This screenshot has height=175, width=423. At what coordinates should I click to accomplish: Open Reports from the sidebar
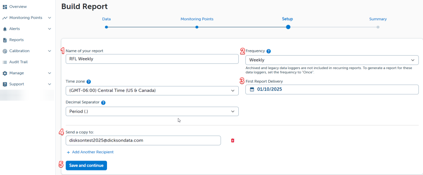click(16, 40)
